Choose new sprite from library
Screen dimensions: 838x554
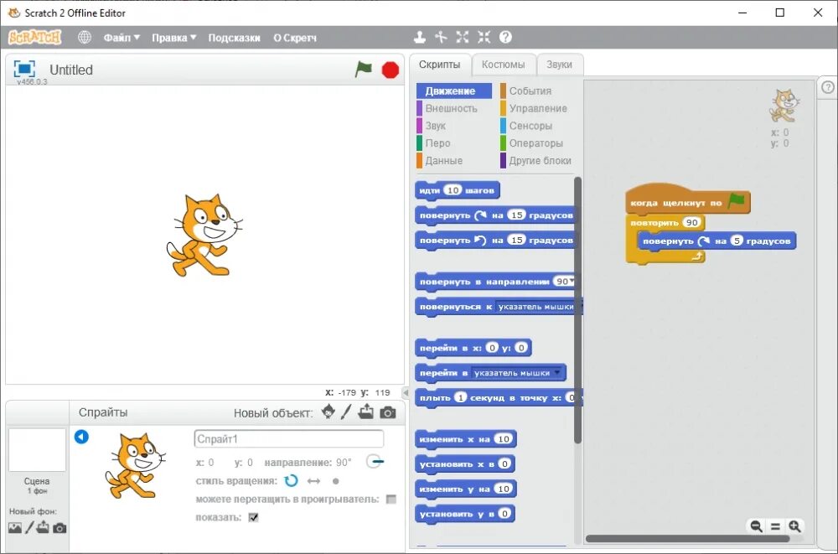pyautogui.click(x=328, y=412)
